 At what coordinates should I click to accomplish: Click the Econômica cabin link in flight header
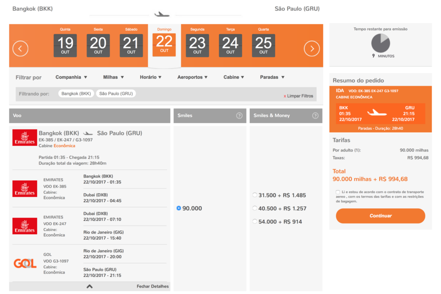tap(65, 146)
